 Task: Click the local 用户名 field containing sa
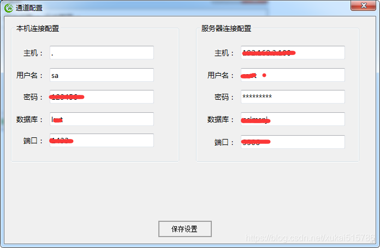[x=102, y=75]
